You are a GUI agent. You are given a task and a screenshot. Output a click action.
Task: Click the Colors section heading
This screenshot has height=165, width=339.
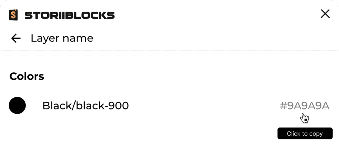pyautogui.click(x=27, y=76)
